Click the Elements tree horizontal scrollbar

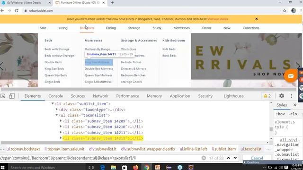point(66,143)
